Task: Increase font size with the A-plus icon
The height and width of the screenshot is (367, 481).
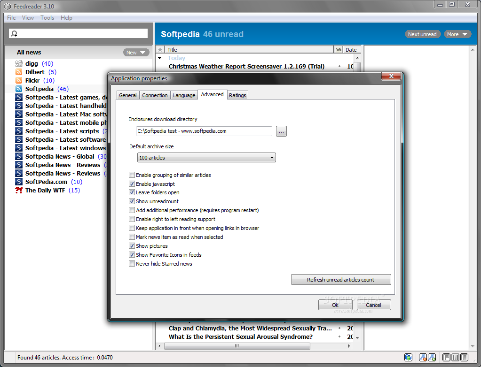Action: 432,357
